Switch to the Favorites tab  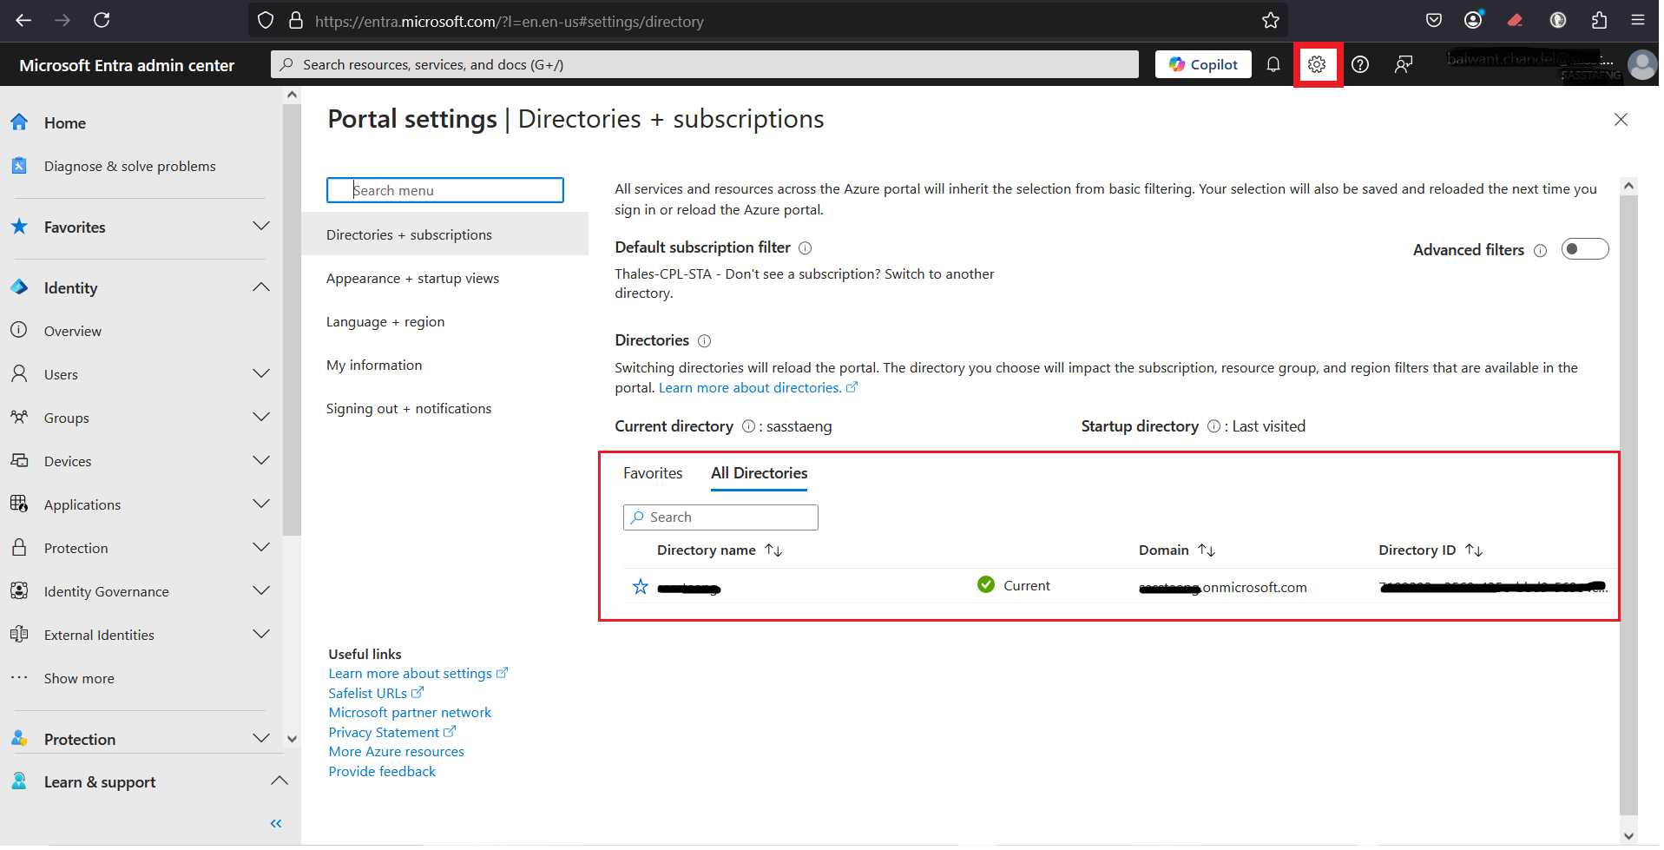[x=653, y=473]
